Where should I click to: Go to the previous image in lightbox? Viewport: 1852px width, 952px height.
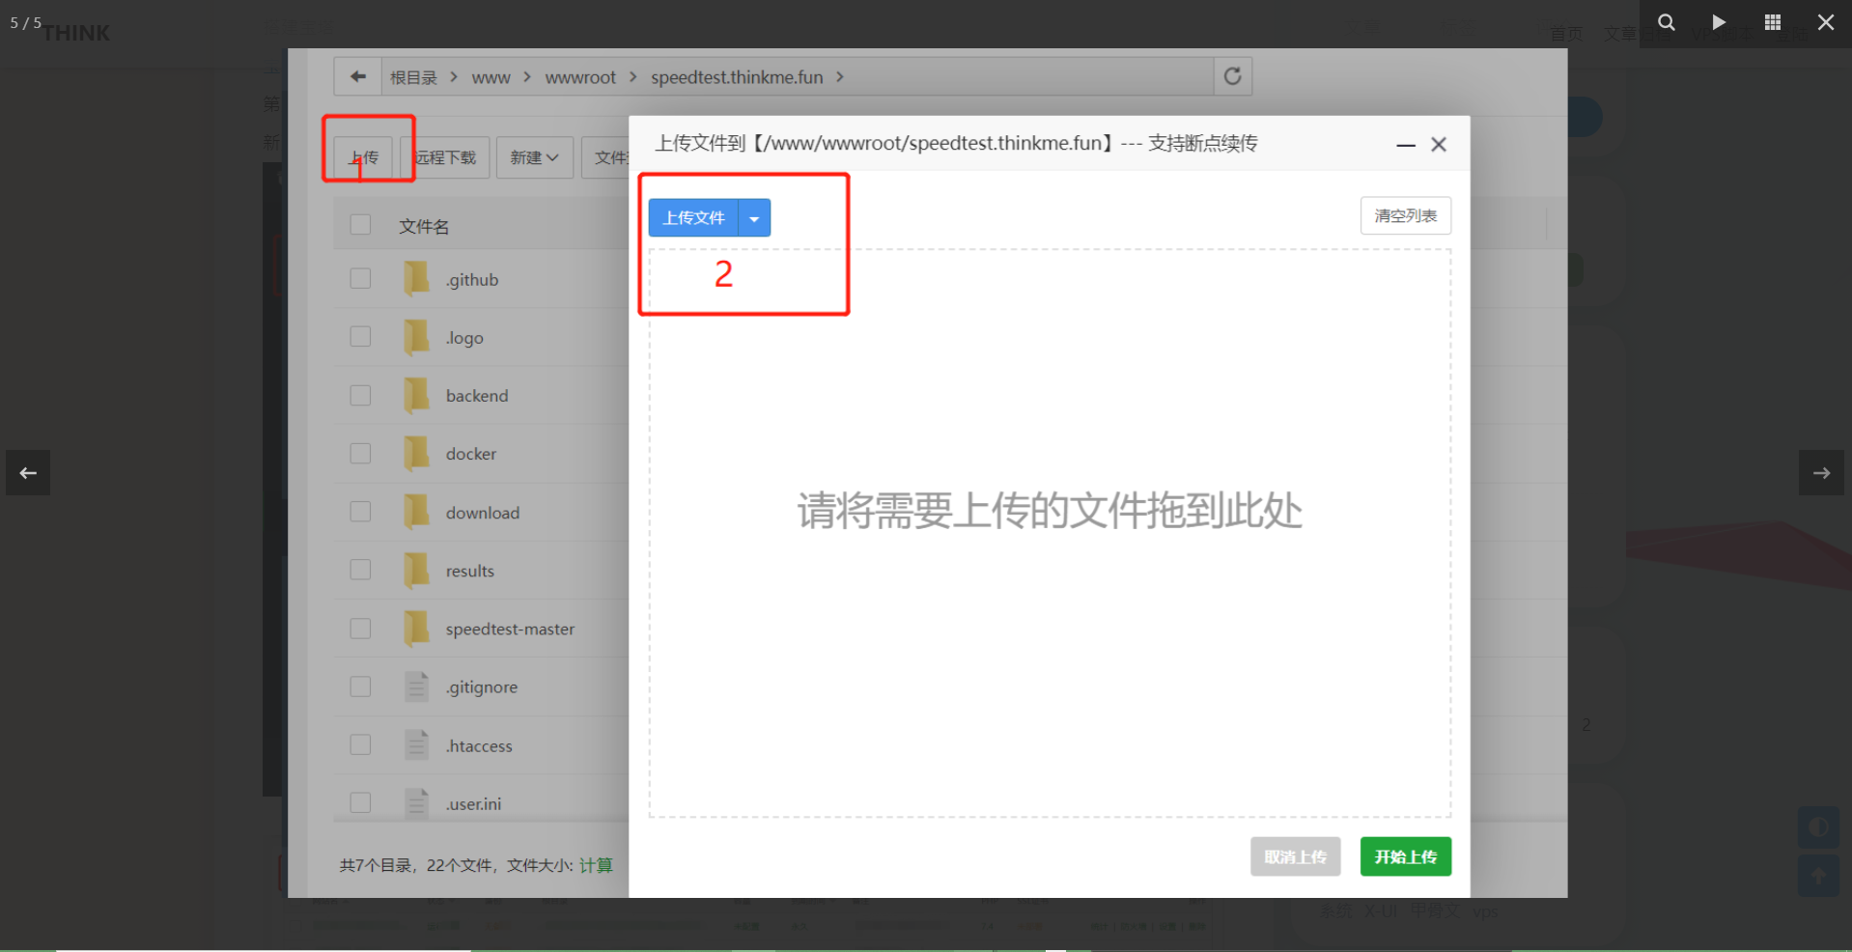28,473
